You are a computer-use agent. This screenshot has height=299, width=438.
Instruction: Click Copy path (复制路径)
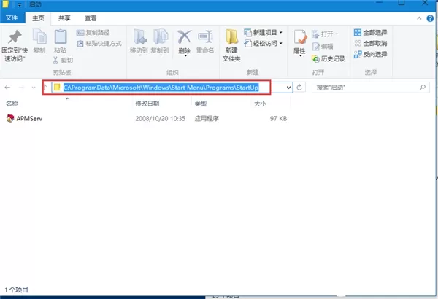[93, 33]
